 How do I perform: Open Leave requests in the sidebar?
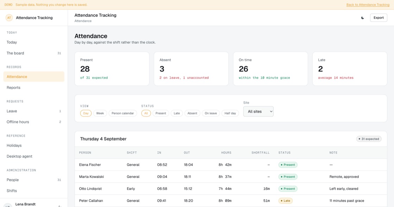(x=34, y=111)
